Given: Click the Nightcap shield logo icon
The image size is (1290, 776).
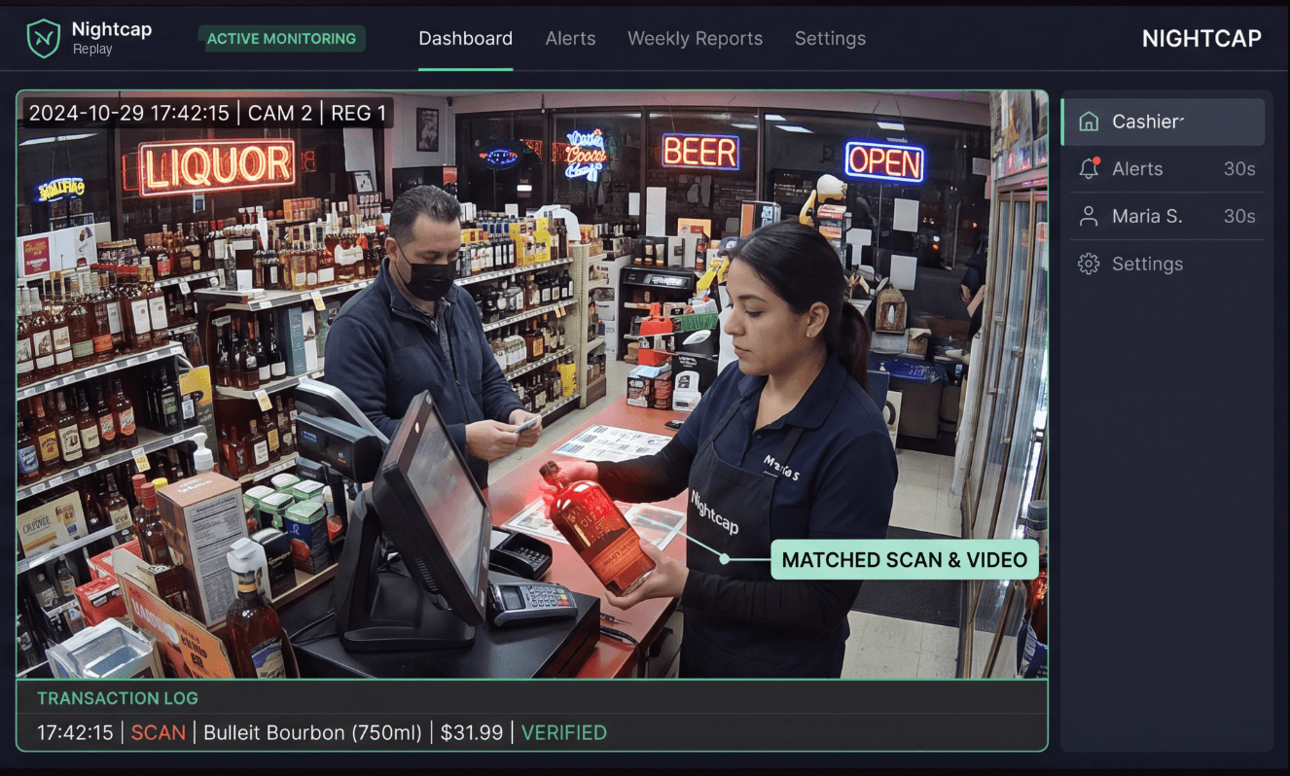Looking at the screenshot, I should (43, 39).
